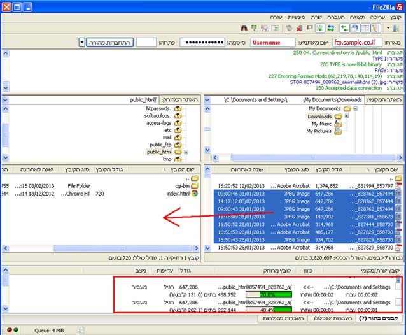Open quick connect history dropdown arrow
The image size is (406, 335).
click(x=82, y=42)
